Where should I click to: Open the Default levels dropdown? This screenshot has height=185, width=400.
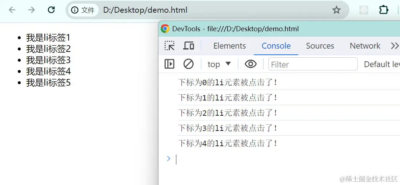click(382, 64)
